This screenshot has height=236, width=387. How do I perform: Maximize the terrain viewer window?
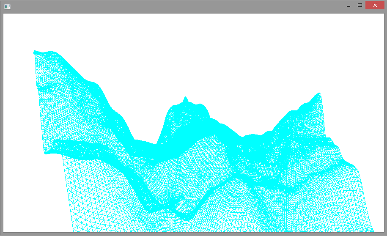pyautogui.click(x=360, y=5)
